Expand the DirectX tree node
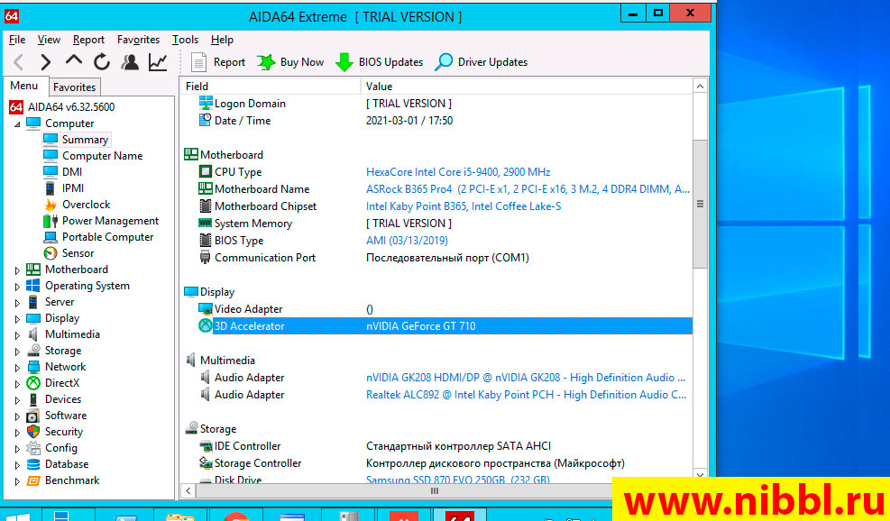This screenshot has height=521, width=890. (17, 384)
